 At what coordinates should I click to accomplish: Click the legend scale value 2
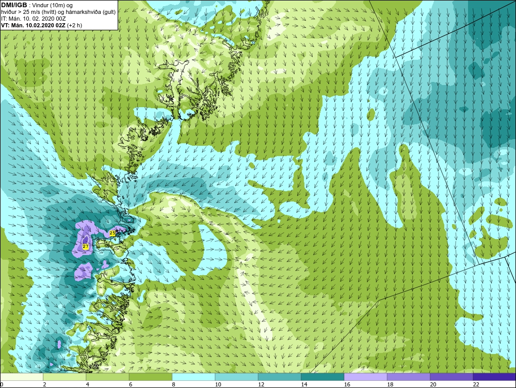(44, 385)
